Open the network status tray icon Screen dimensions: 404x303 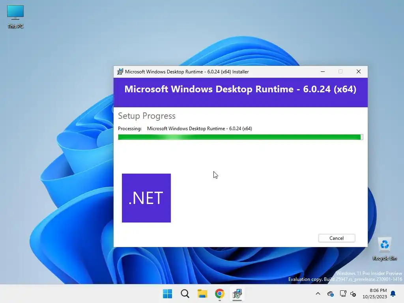[x=343, y=294]
